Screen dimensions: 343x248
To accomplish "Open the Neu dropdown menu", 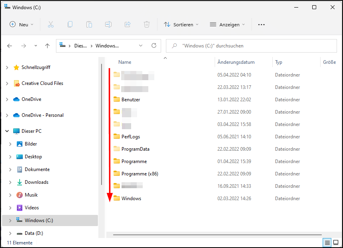I will (x=22, y=24).
